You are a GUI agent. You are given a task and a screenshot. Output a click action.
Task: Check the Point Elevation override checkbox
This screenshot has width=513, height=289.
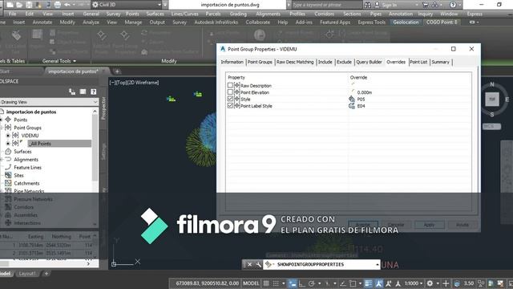230,92
